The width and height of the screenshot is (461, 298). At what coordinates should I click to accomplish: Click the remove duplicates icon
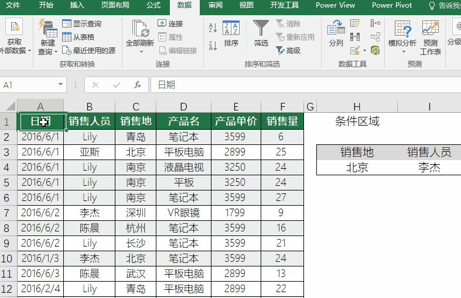[355, 37]
